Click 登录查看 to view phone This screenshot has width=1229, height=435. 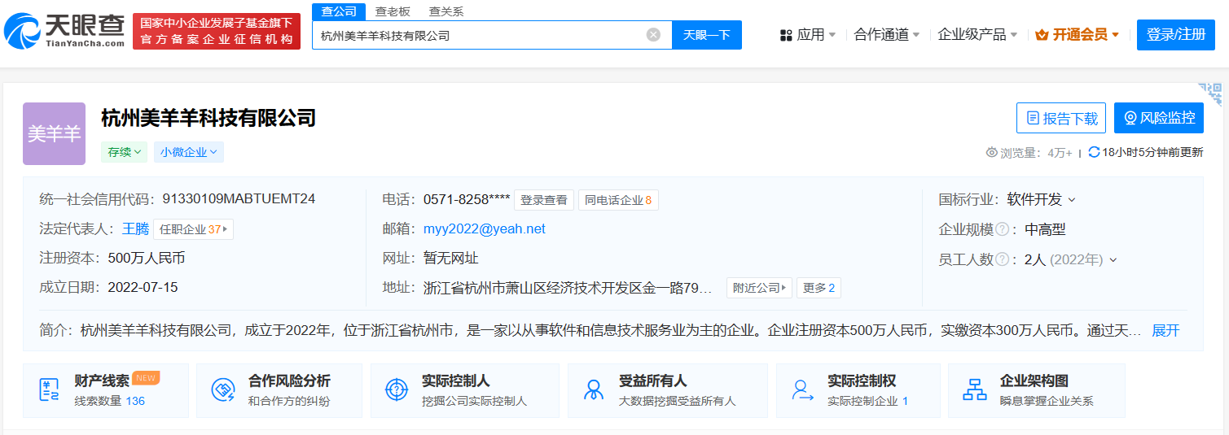tap(544, 200)
